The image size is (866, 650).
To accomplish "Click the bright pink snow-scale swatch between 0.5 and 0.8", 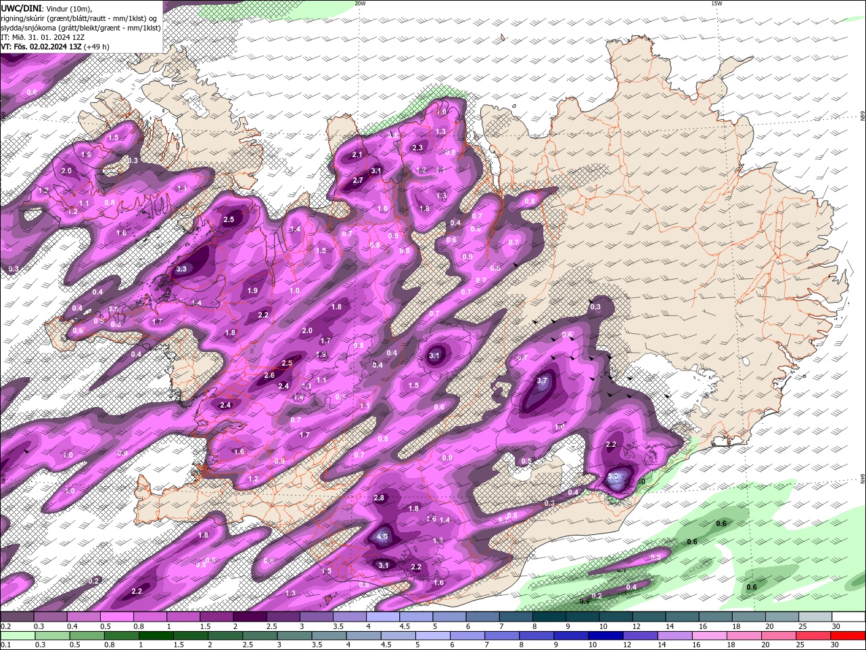I will tap(116, 617).
